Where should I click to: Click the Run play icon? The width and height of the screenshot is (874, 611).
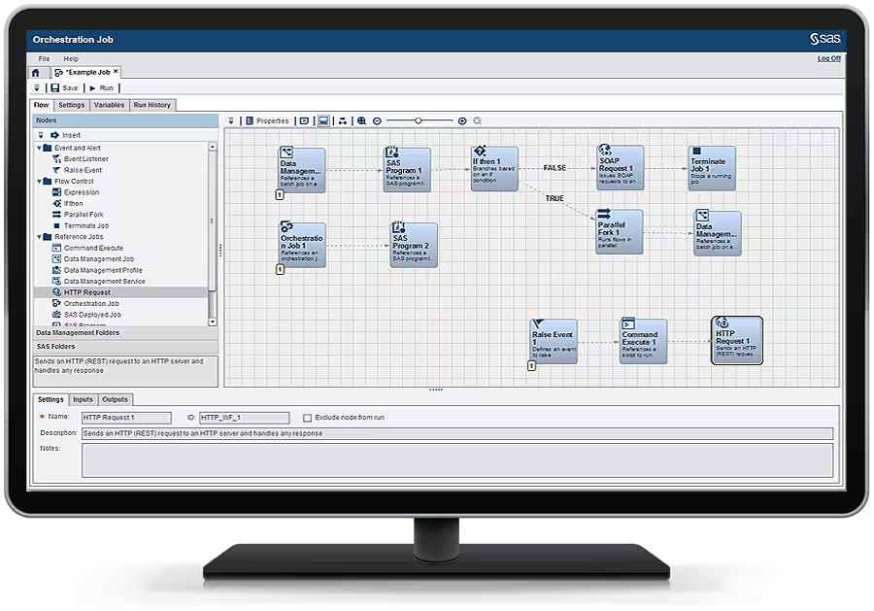pyautogui.click(x=92, y=88)
